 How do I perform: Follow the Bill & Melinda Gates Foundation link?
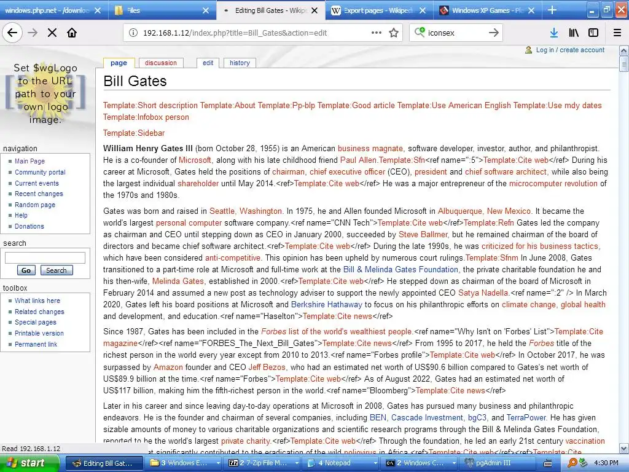coord(400,269)
